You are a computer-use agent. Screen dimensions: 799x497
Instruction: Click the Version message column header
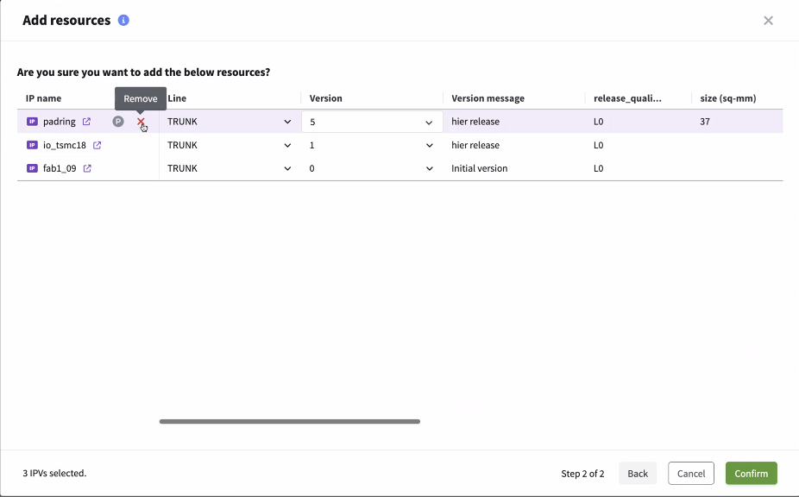pyautogui.click(x=488, y=98)
